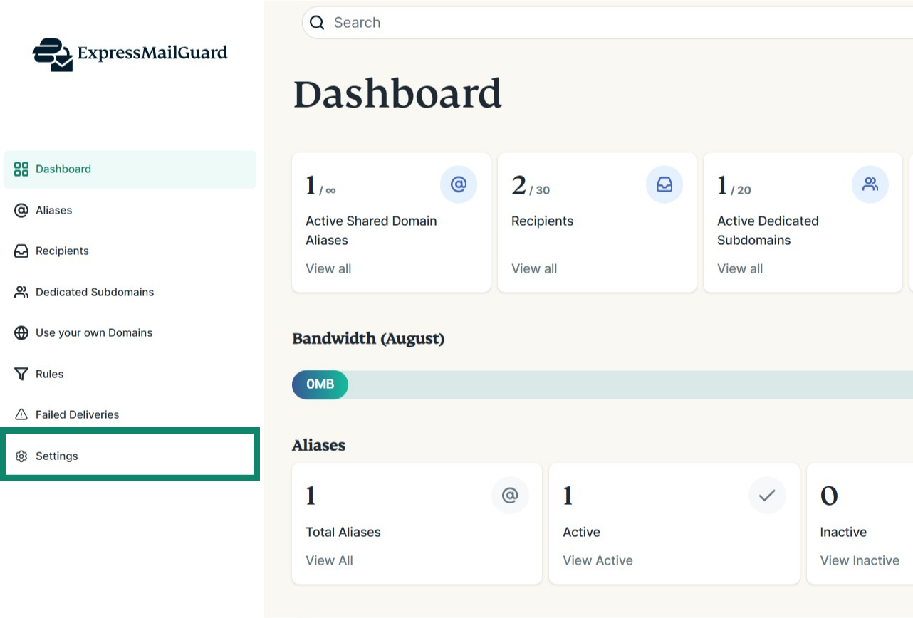Screen dimensions: 913x618
Task: Open Settings from sidebar
Action: point(130,456)
